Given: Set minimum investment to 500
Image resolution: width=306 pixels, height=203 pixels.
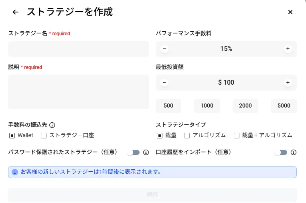Looking at the screenshot, I should (168, 106).
